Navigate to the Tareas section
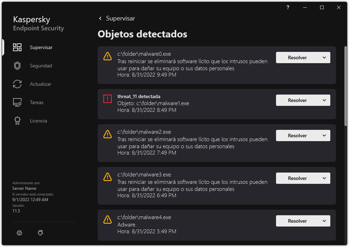Image resolution: width=349 pixels, height=247 pixels. click(36, 102)
